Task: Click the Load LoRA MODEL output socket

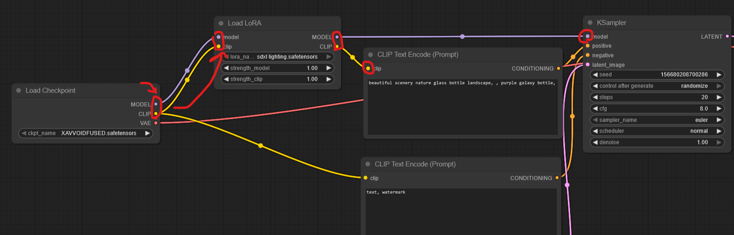Action: pyautogui.click(x=337, y=37)
